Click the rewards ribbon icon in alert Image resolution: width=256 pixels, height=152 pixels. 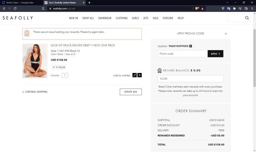[27, 33]
